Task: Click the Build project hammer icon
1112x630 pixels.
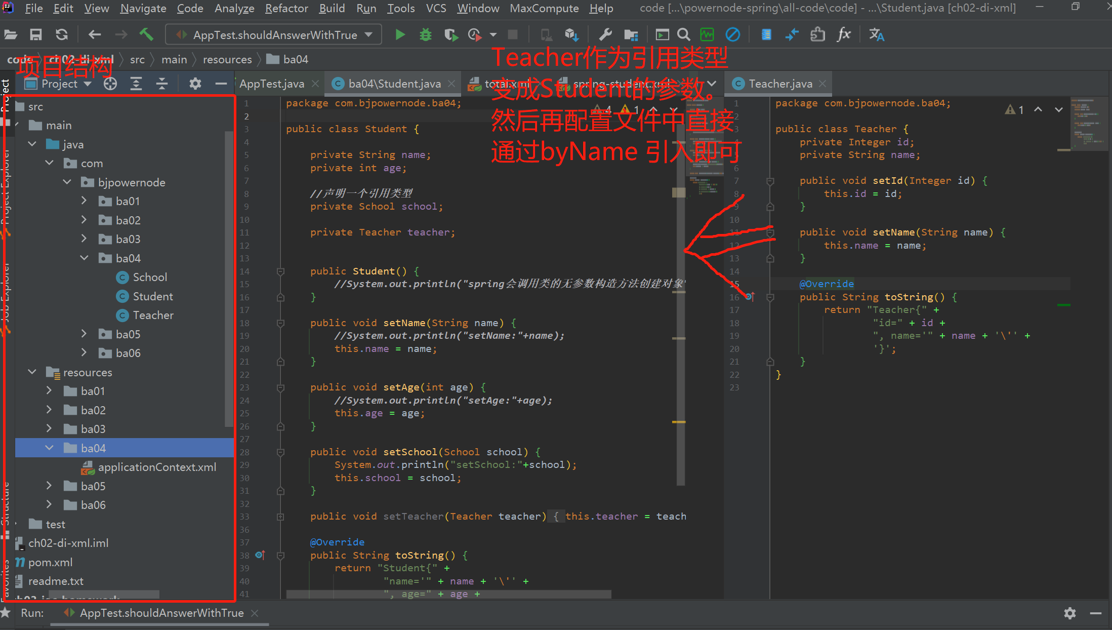Action: 146,34
